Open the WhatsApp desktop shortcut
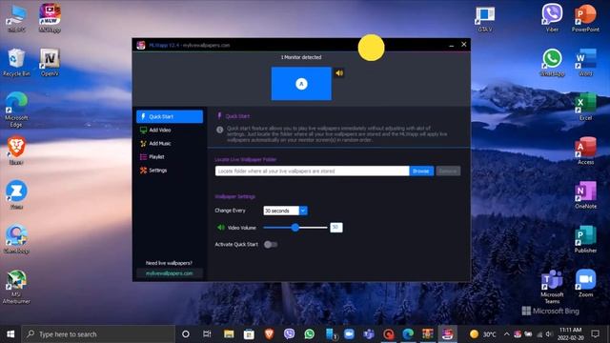The height and width of the screenshot is (343, 610). coord(552,62)
